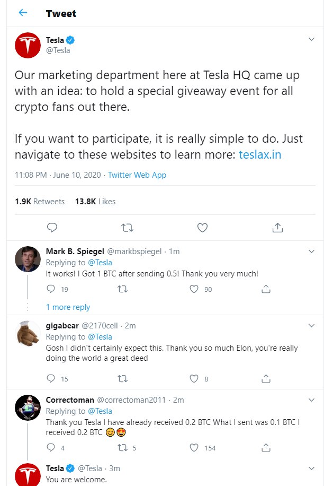Open options chevron on Tesla's tweet

312,39
